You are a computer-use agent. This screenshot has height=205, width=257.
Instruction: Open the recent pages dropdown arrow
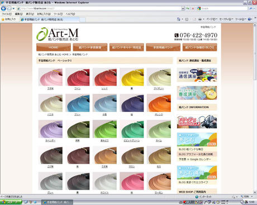[13, 8]
